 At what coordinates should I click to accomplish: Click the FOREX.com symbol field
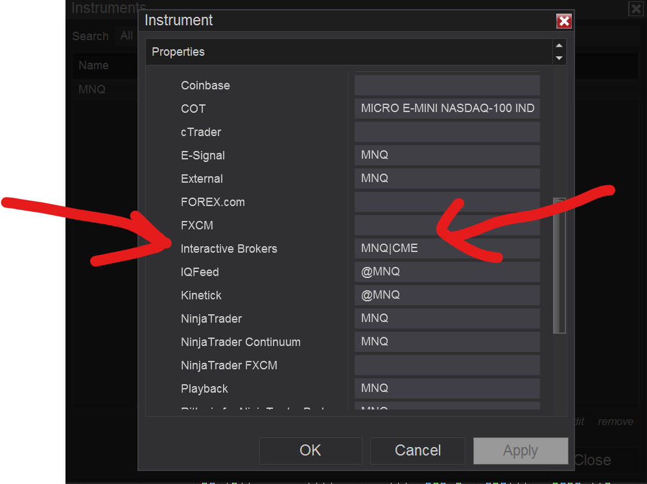(x=447, y=202)
